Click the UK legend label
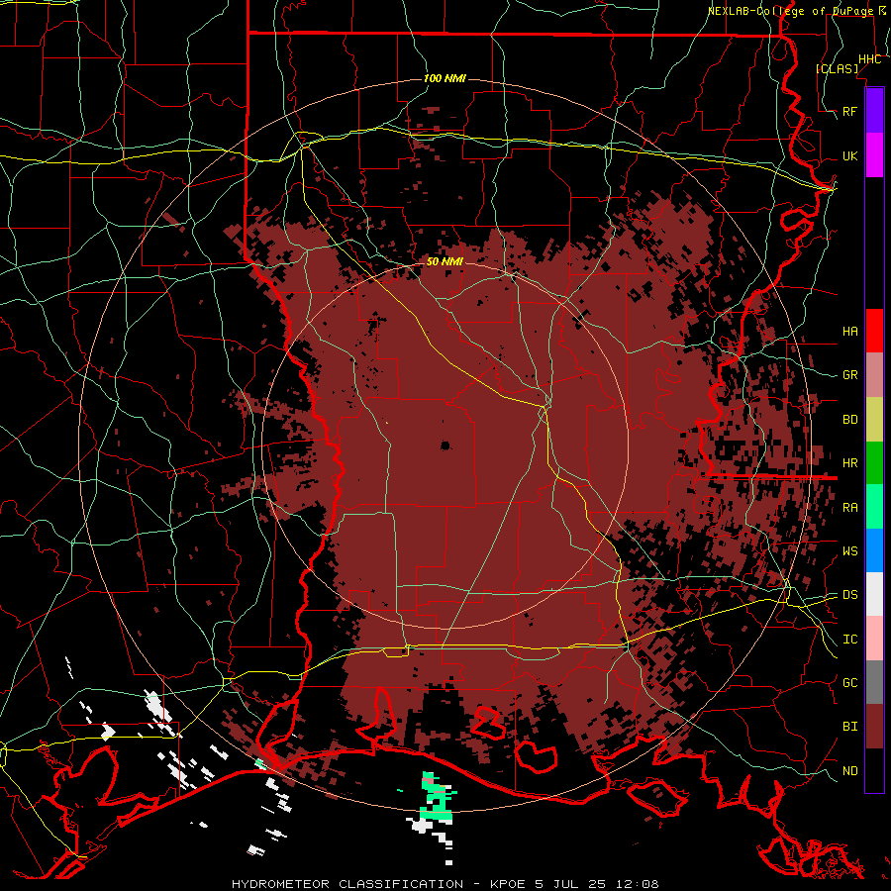The width and height of the screenshot is (891, 891). coord(850,155)
